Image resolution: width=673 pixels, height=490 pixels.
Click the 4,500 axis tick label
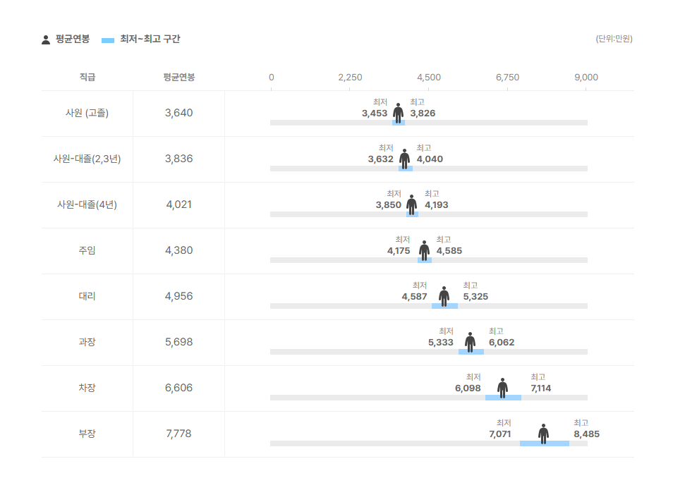[429, 78]
